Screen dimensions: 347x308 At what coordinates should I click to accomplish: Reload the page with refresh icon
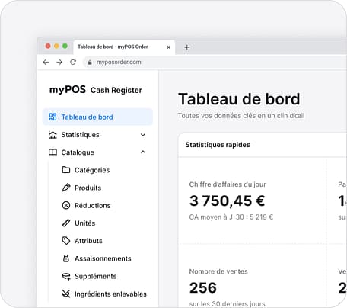73,62
